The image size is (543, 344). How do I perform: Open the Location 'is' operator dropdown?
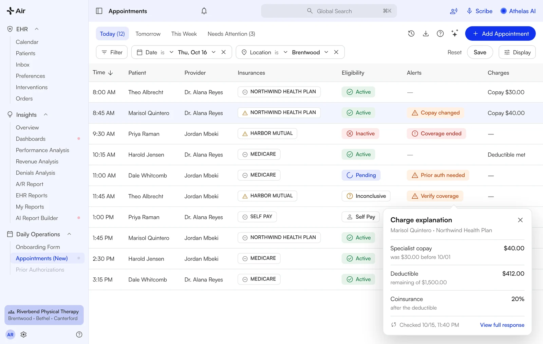(281, 52)
